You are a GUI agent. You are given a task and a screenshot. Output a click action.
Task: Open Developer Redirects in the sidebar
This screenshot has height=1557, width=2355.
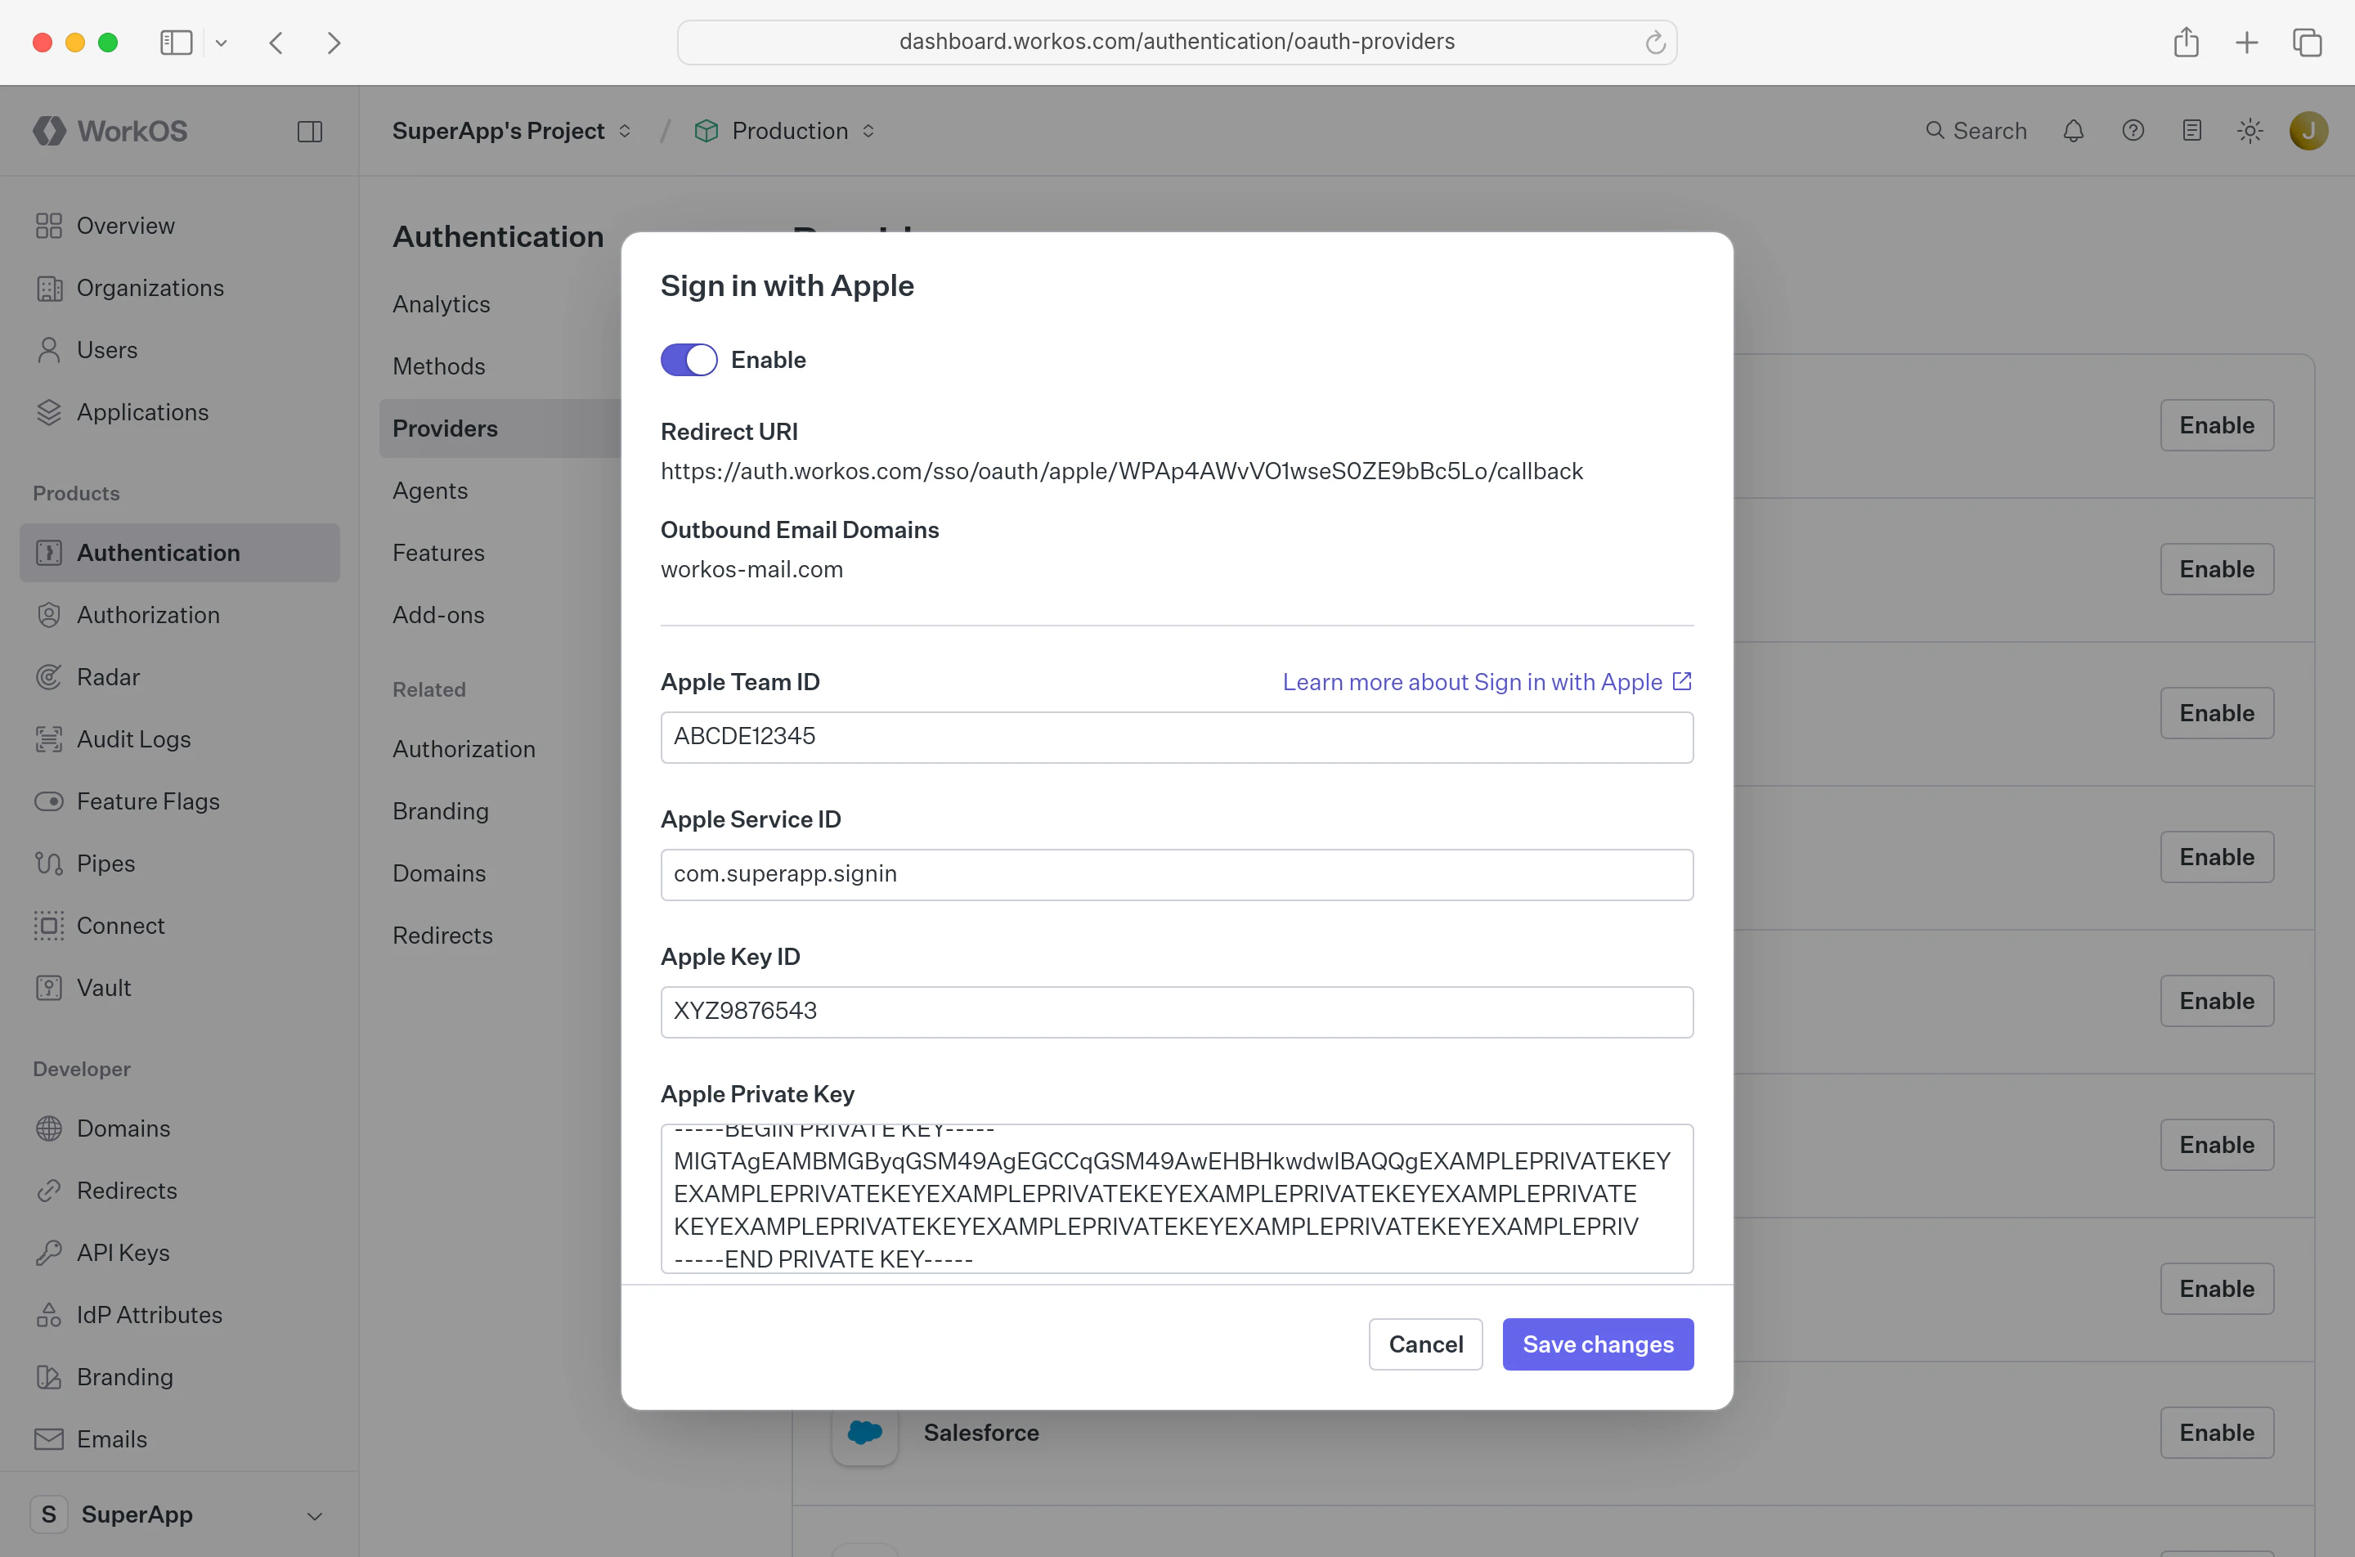tap(180, 1191)
